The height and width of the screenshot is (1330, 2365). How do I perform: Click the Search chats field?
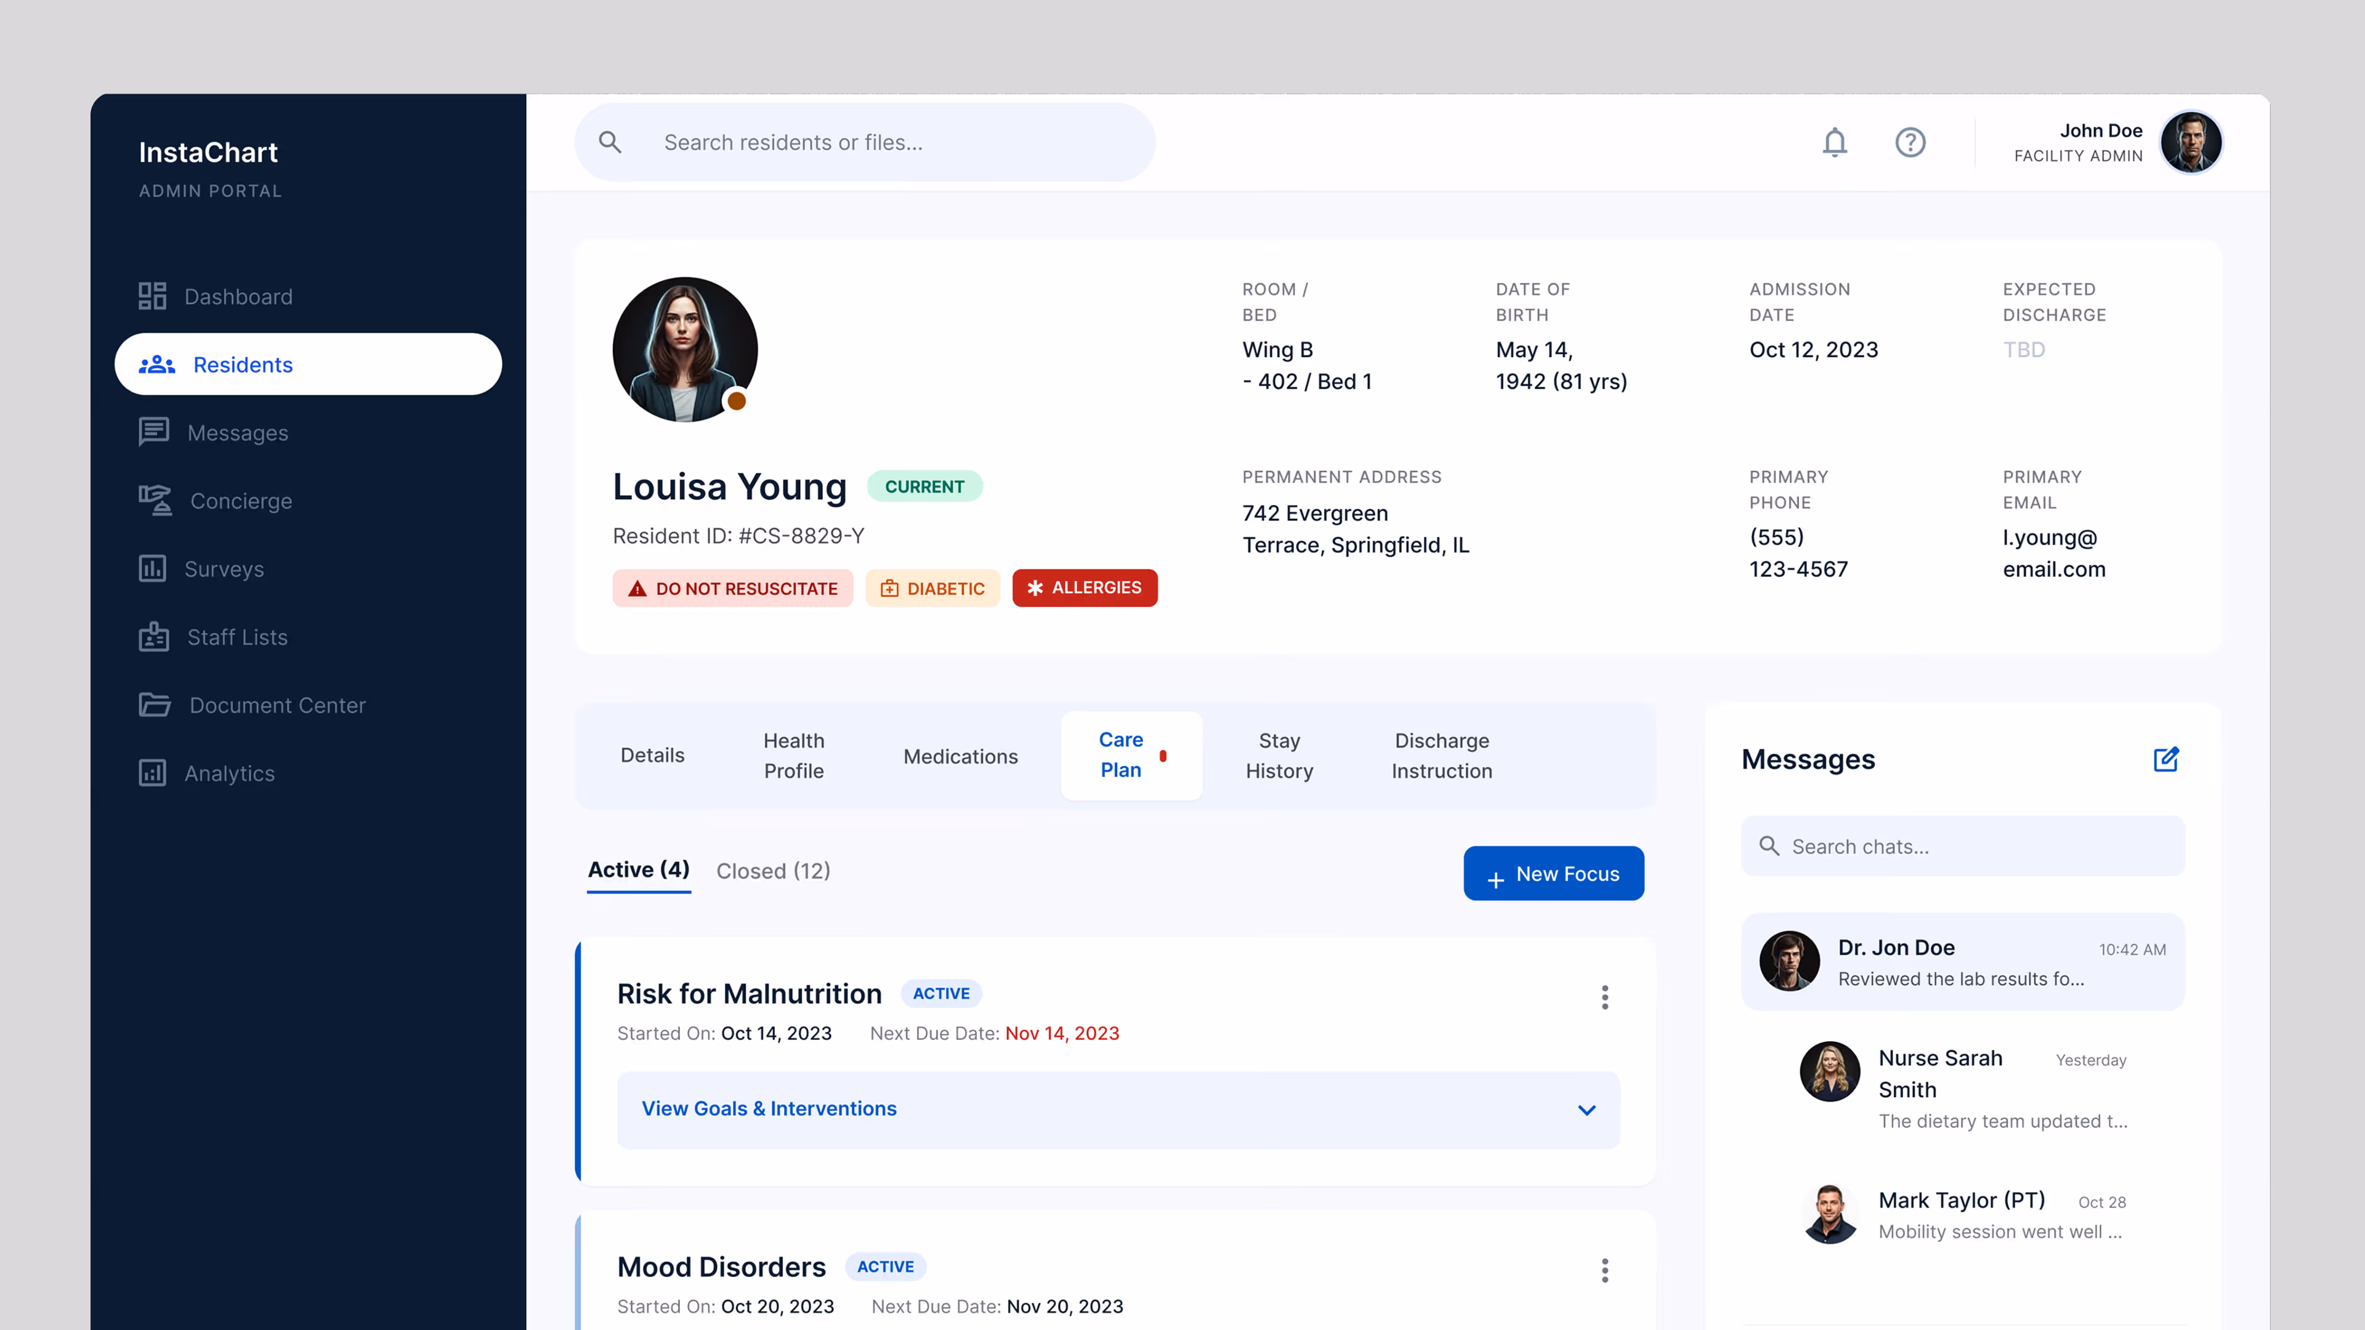(1963, 846)
